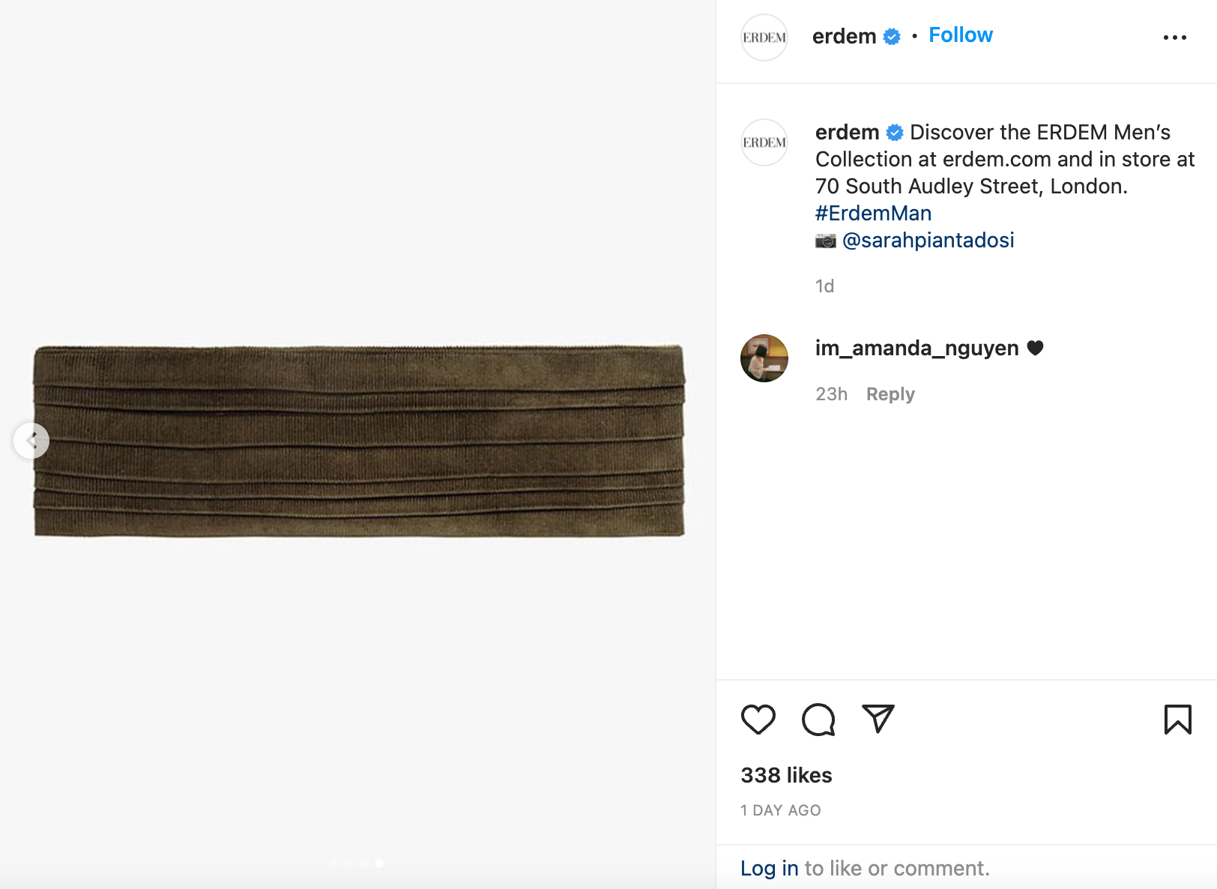This screenshot has height=889, width=1217.
Task: Reply to im_amanda_nguyen's comment
Action: [890, 394]
